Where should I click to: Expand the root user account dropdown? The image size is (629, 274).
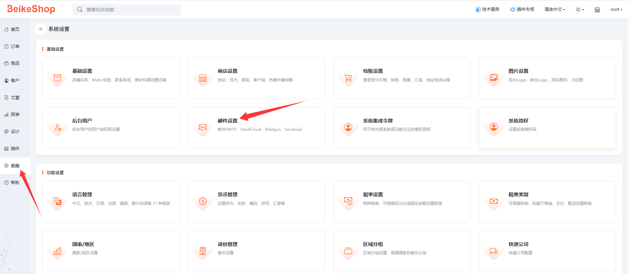[616, 10]
